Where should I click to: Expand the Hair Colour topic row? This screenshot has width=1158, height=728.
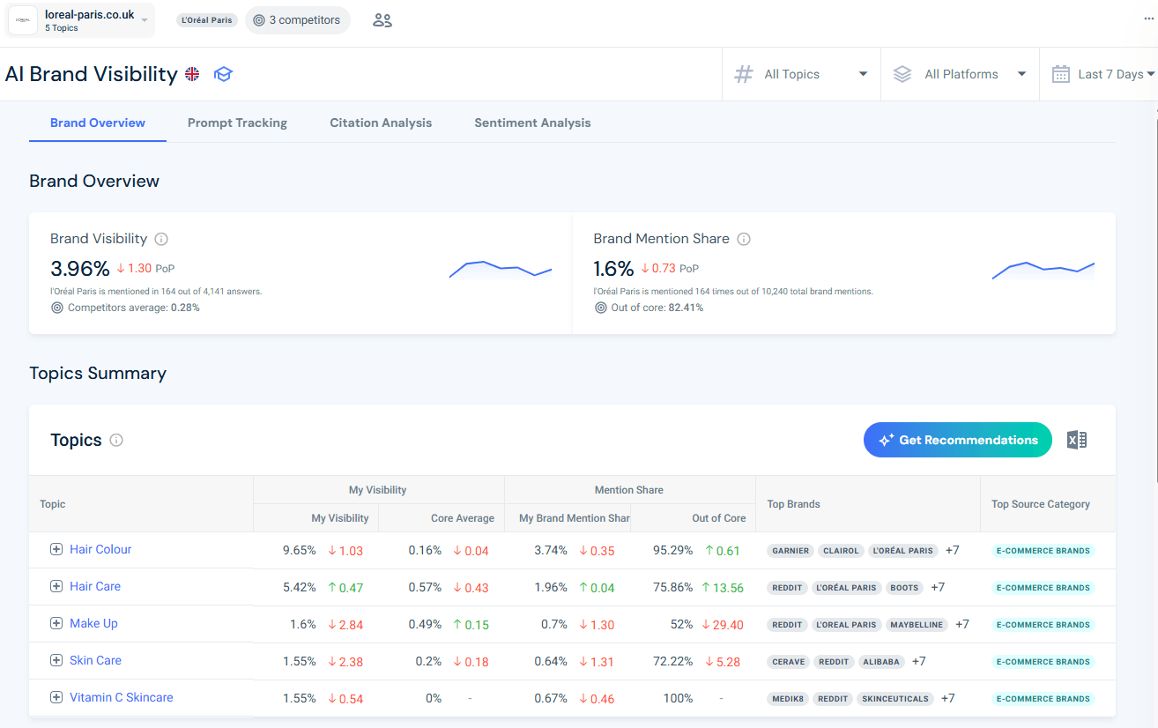point(56,549)
